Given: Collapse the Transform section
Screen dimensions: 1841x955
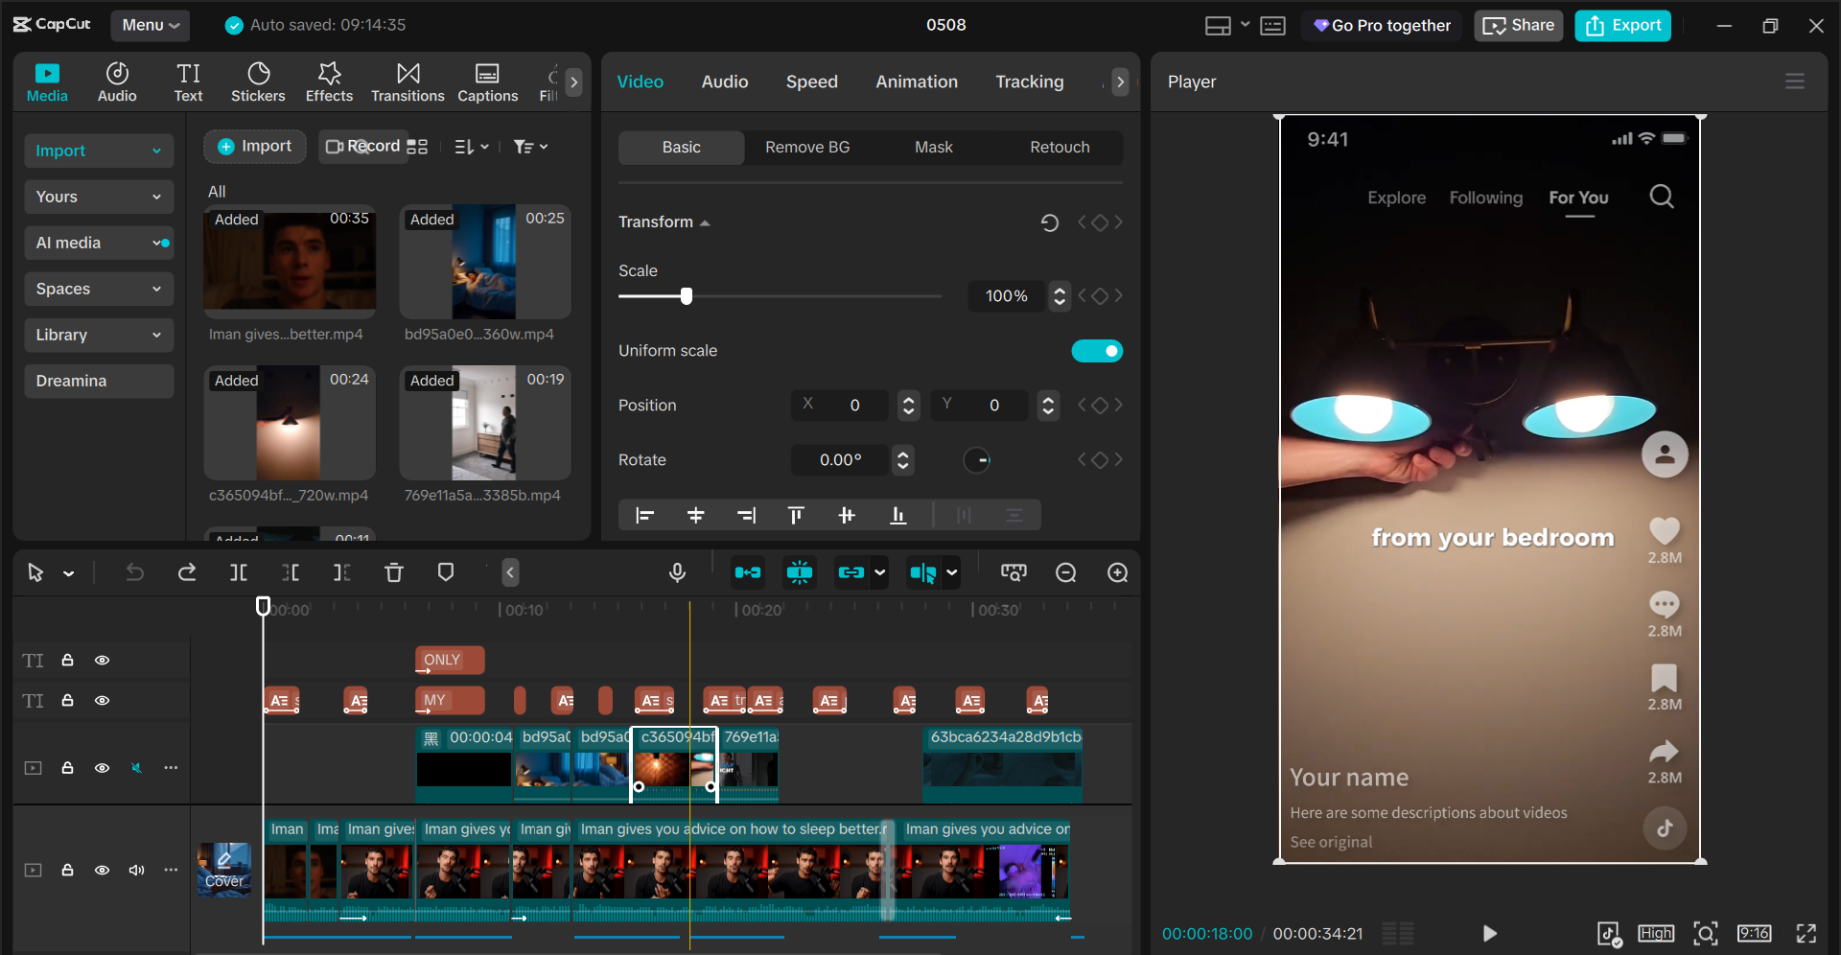Looking at the screenshot, I should (x=705, y=222).
